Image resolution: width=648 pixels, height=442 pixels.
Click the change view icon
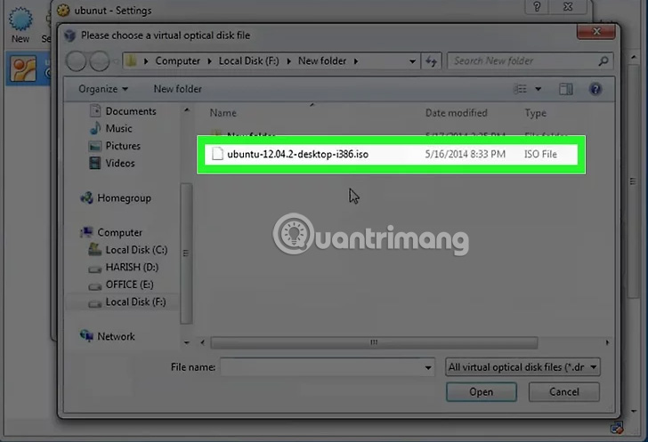coord(521,89)
